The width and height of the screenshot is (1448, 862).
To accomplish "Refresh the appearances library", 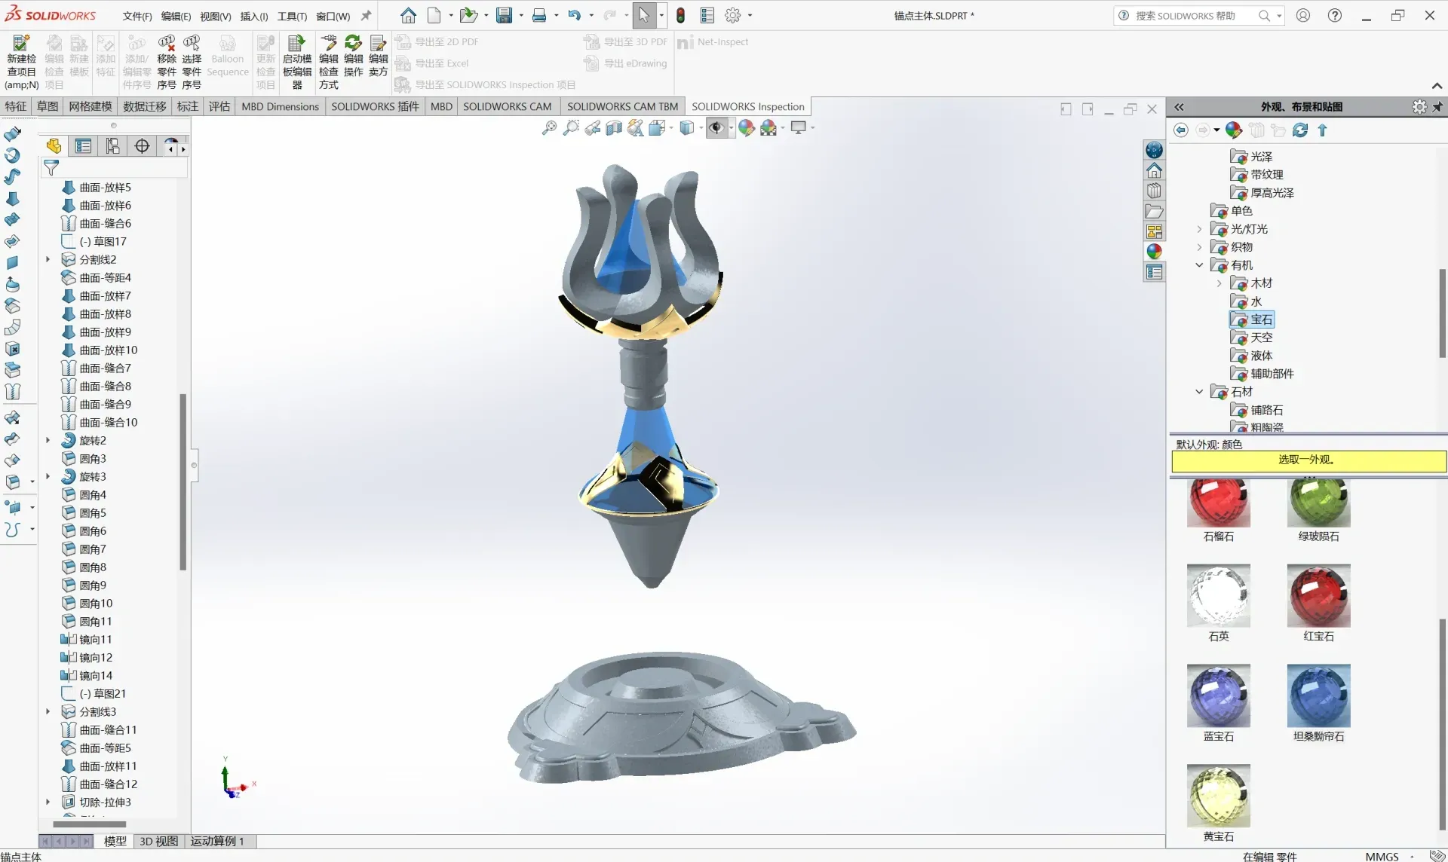I will coord(1300,130).
